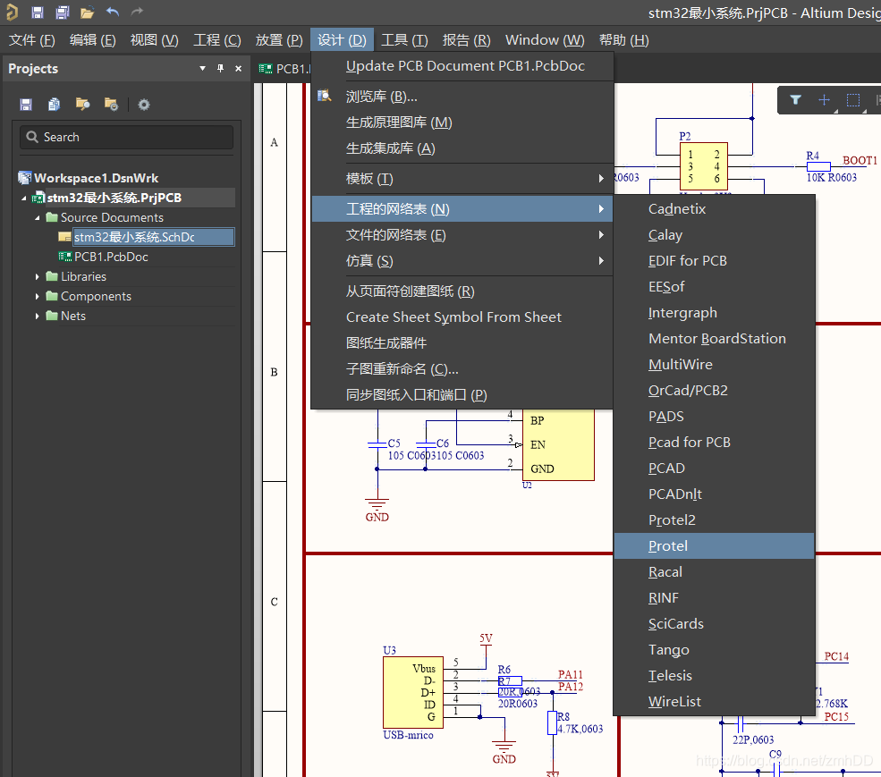Viewport: 881px width, 777px height.
Task: Pin the Projects panel
Action: [x=220, y=69]
